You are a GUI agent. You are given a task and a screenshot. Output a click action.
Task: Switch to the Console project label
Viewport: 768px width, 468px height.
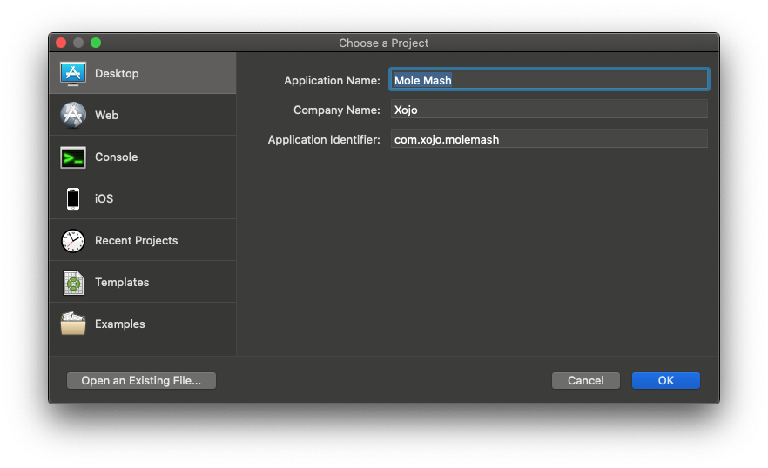(x=116, y=157)
